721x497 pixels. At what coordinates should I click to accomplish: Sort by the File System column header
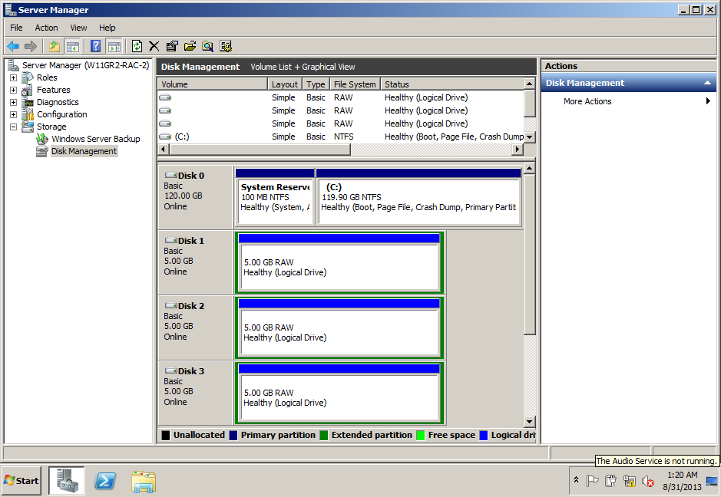tap(355, 84)
